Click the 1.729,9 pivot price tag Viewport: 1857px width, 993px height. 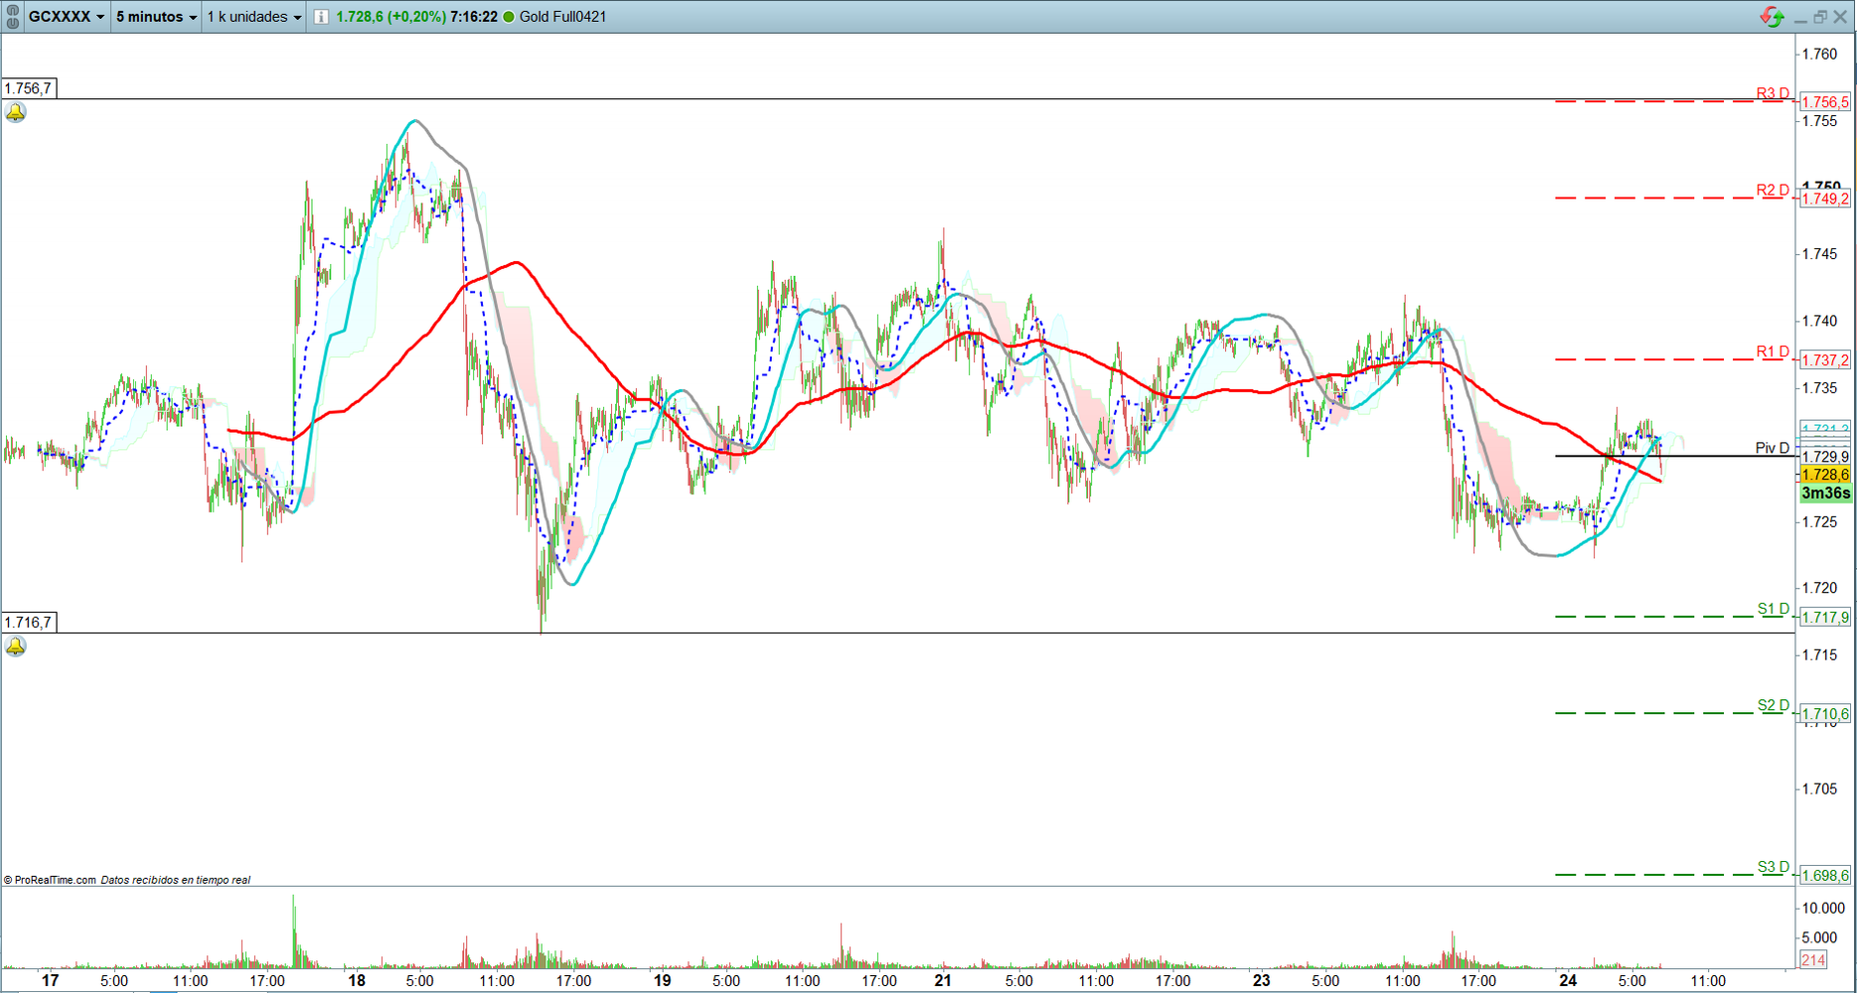coord(1825,457)
